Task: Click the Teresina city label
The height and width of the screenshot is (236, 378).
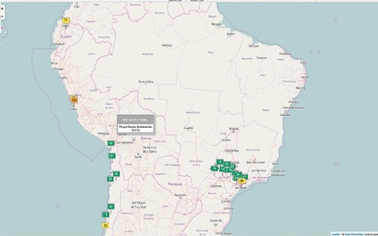Action: pyautogui.click(x=262, y=58)
